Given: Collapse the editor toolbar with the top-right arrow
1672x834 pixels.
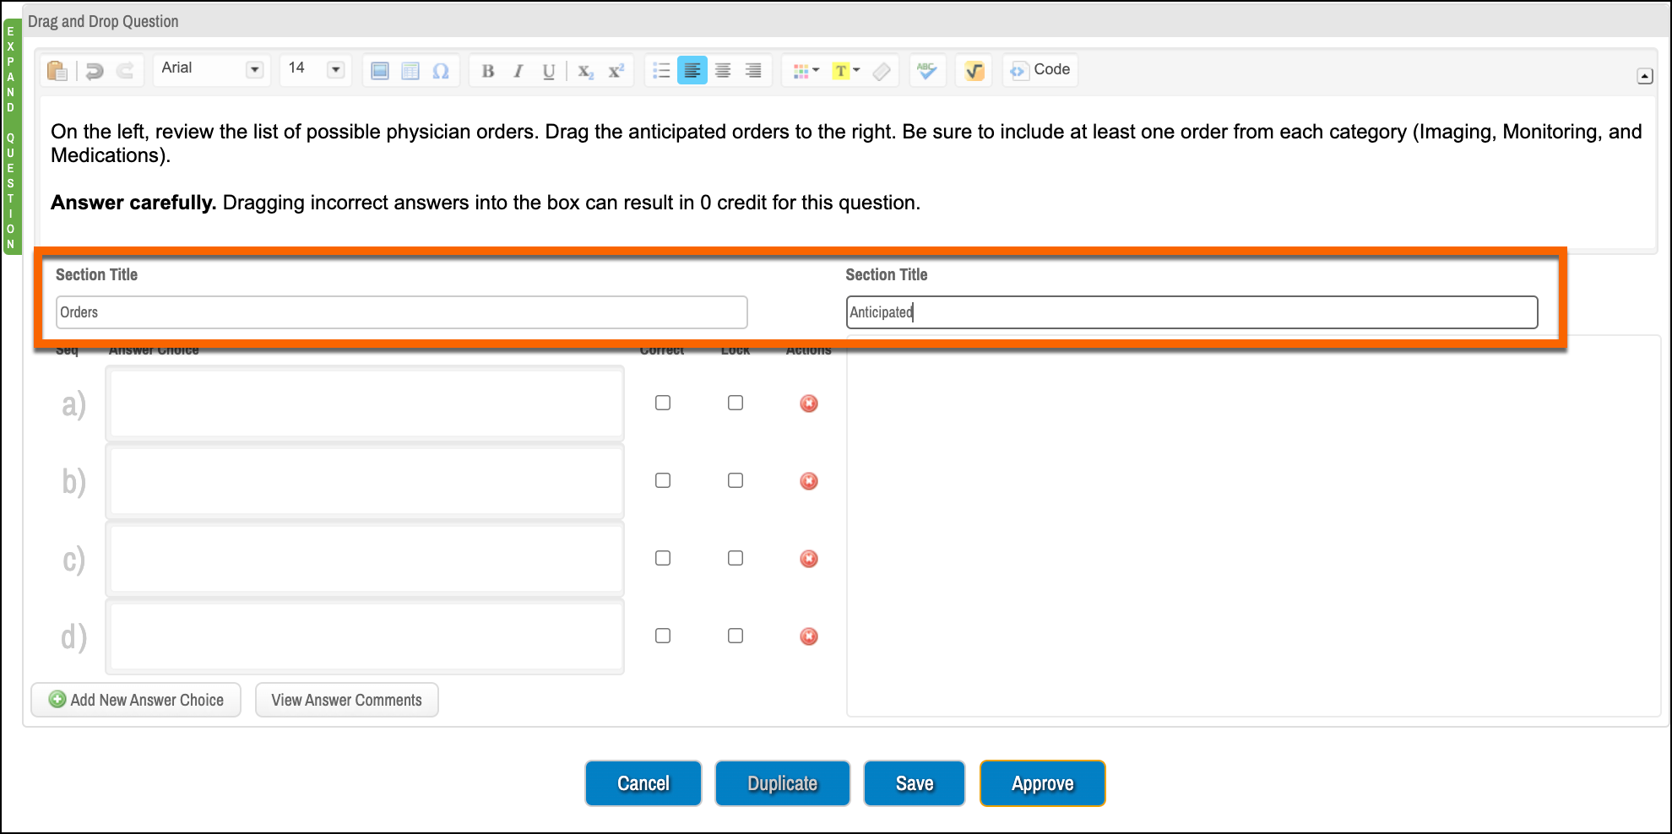Looking at the screenshot, I should pos(1644,76).
